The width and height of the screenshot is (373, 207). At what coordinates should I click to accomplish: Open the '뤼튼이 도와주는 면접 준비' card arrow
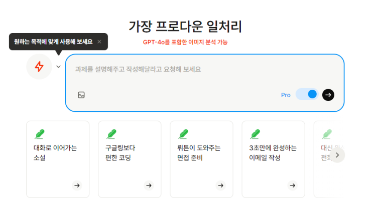coord(221,185)
